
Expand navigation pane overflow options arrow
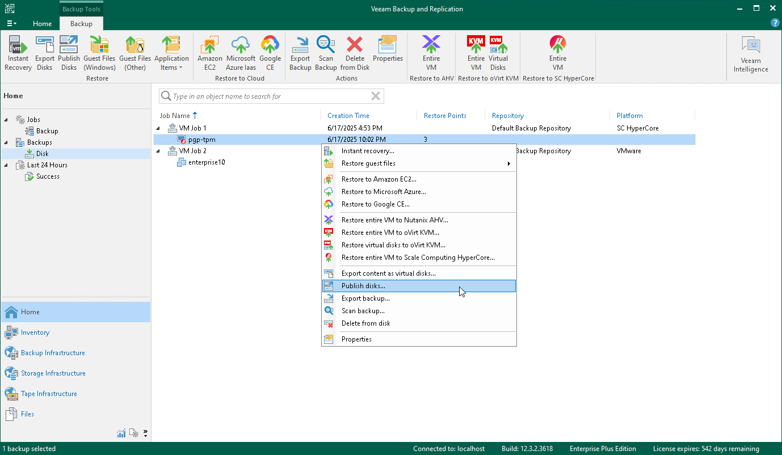(x=146, y=433)
